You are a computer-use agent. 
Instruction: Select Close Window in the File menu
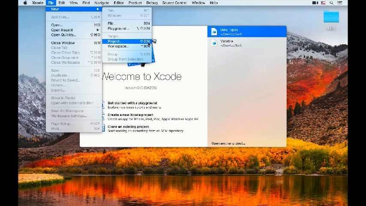pyautogui.click(x=74, y=43)
